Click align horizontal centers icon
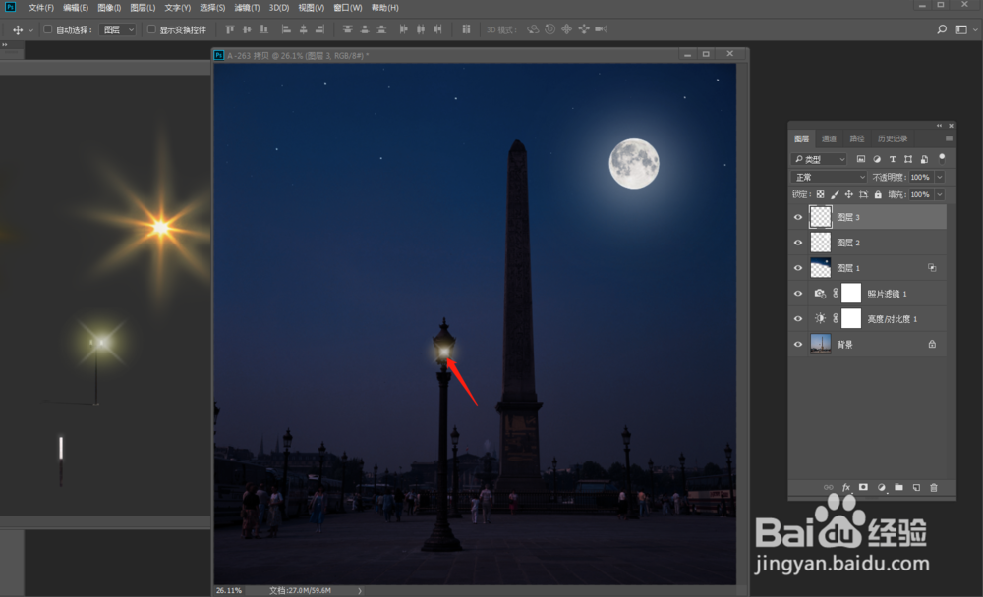Image resolution: width=983 pixels, height=597 pixels. (x=303, y=29)
